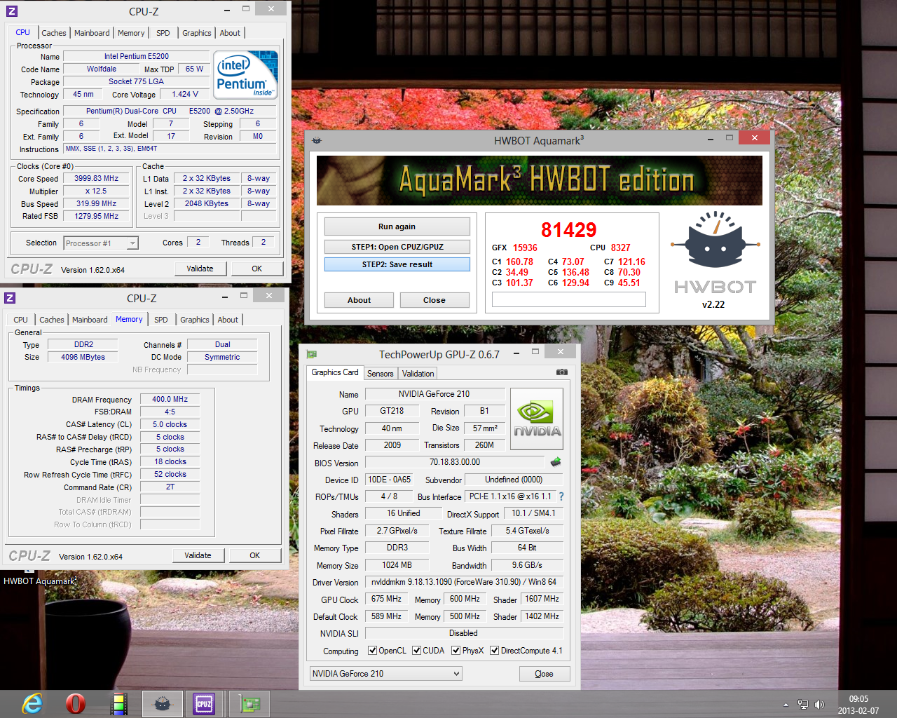Select CPU tab in lower CPU-Z window
This screenshot has height=718, width=897.
click(21, 320)
